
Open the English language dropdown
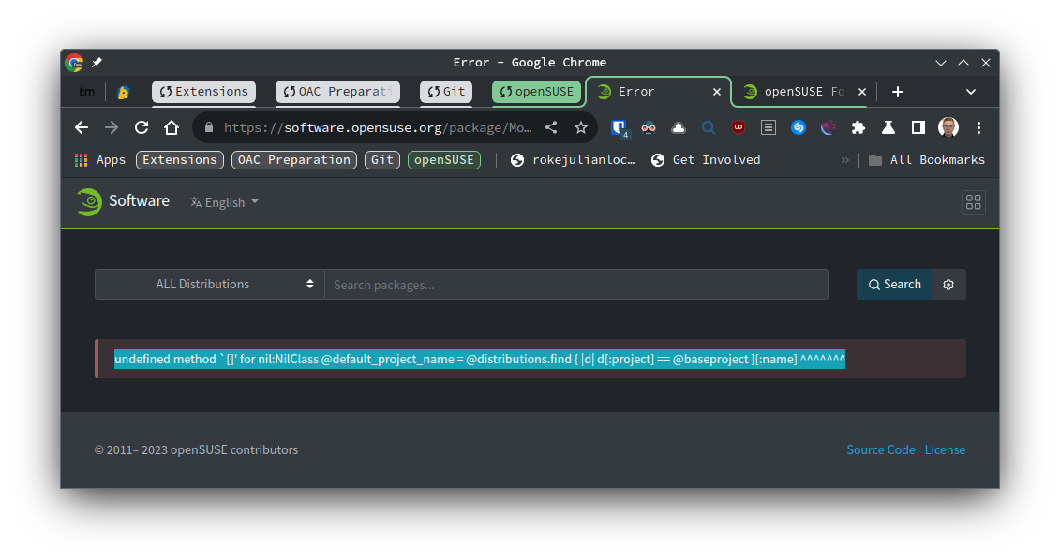tap(224, 202)
